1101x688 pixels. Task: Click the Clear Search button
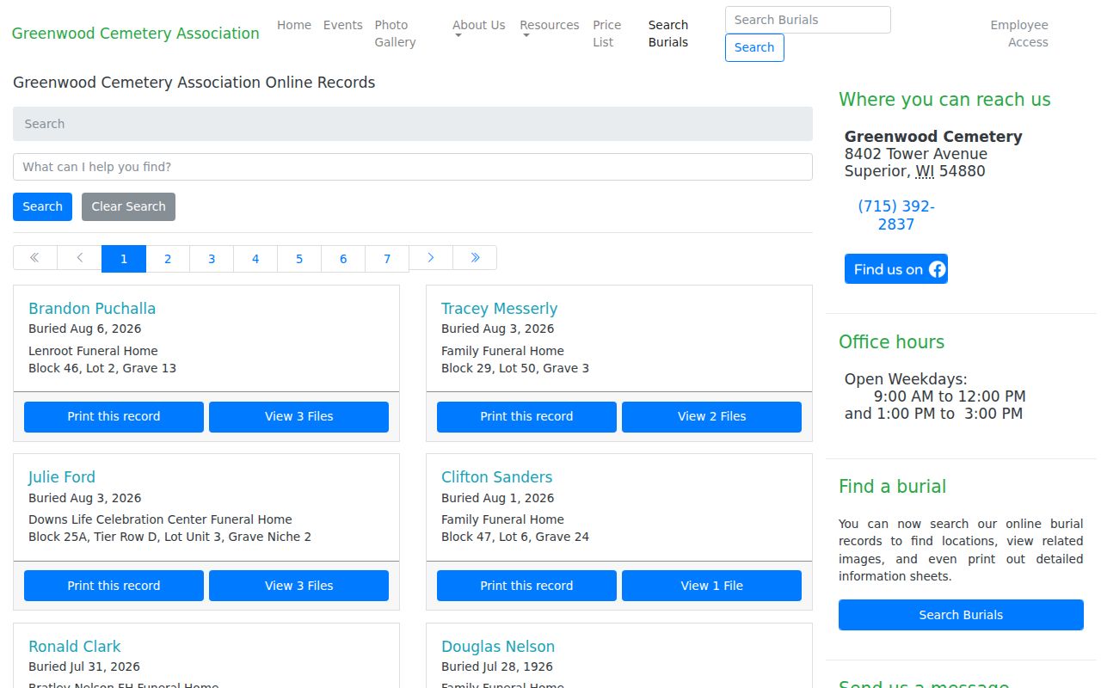[128, 206]
